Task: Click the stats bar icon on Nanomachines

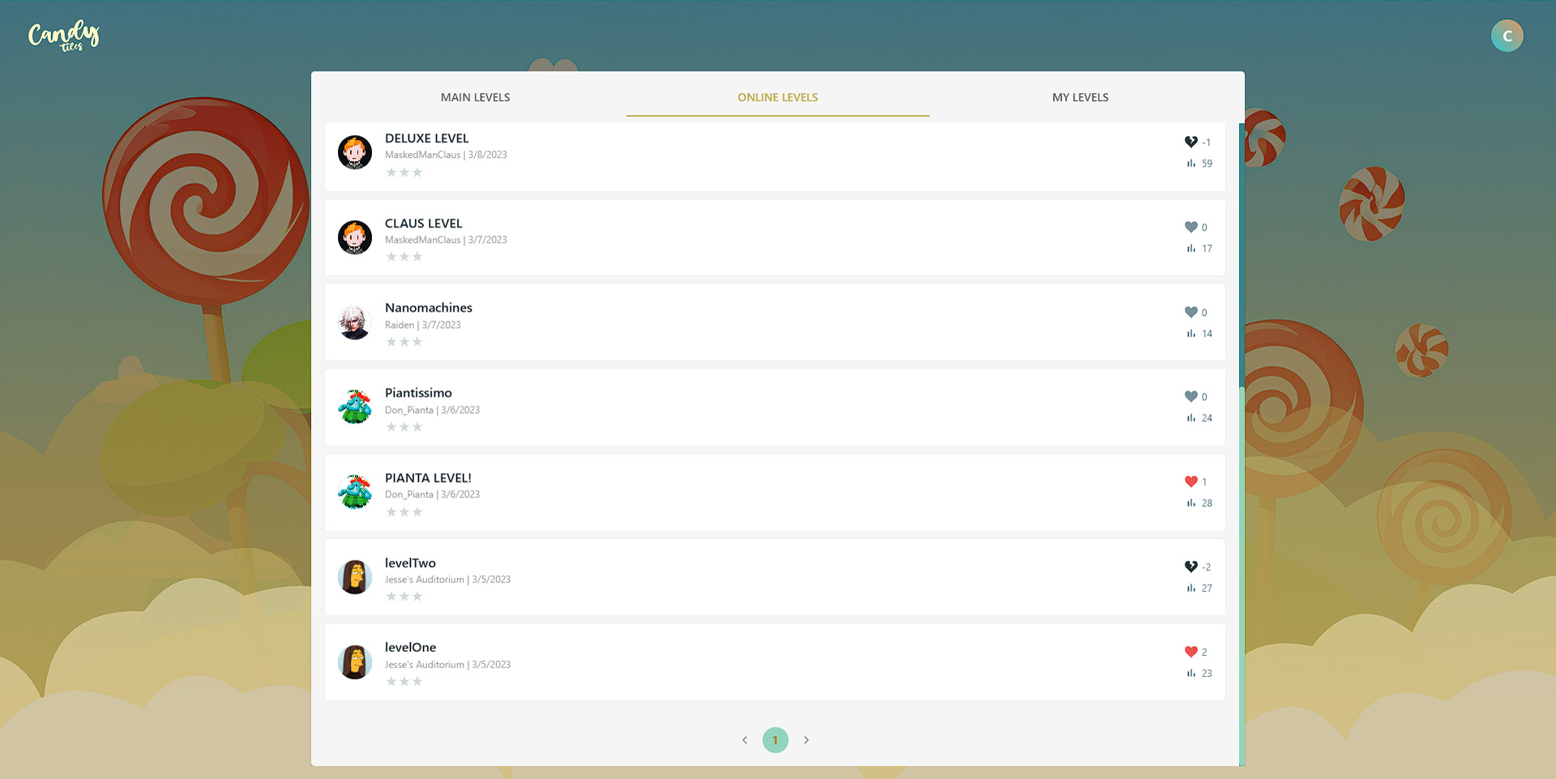Action: pos(1191,334)
